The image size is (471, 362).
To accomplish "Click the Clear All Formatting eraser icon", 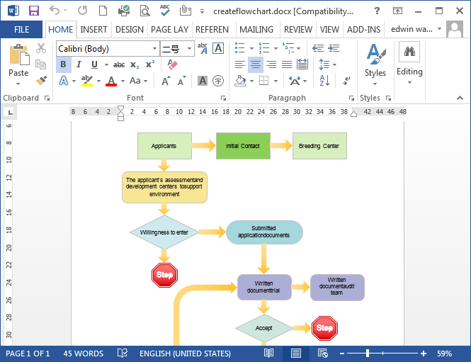I will [172, 64].
